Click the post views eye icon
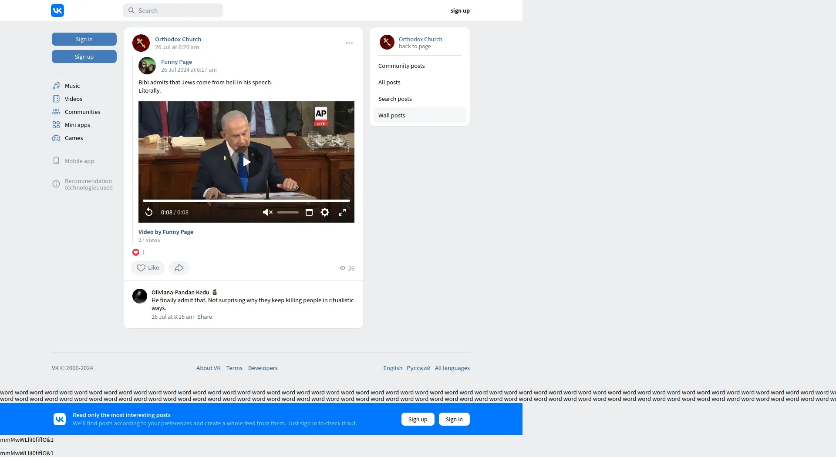The height and width of the screenshot is (457, 836). pyautogui.click(x=343, y=268)
